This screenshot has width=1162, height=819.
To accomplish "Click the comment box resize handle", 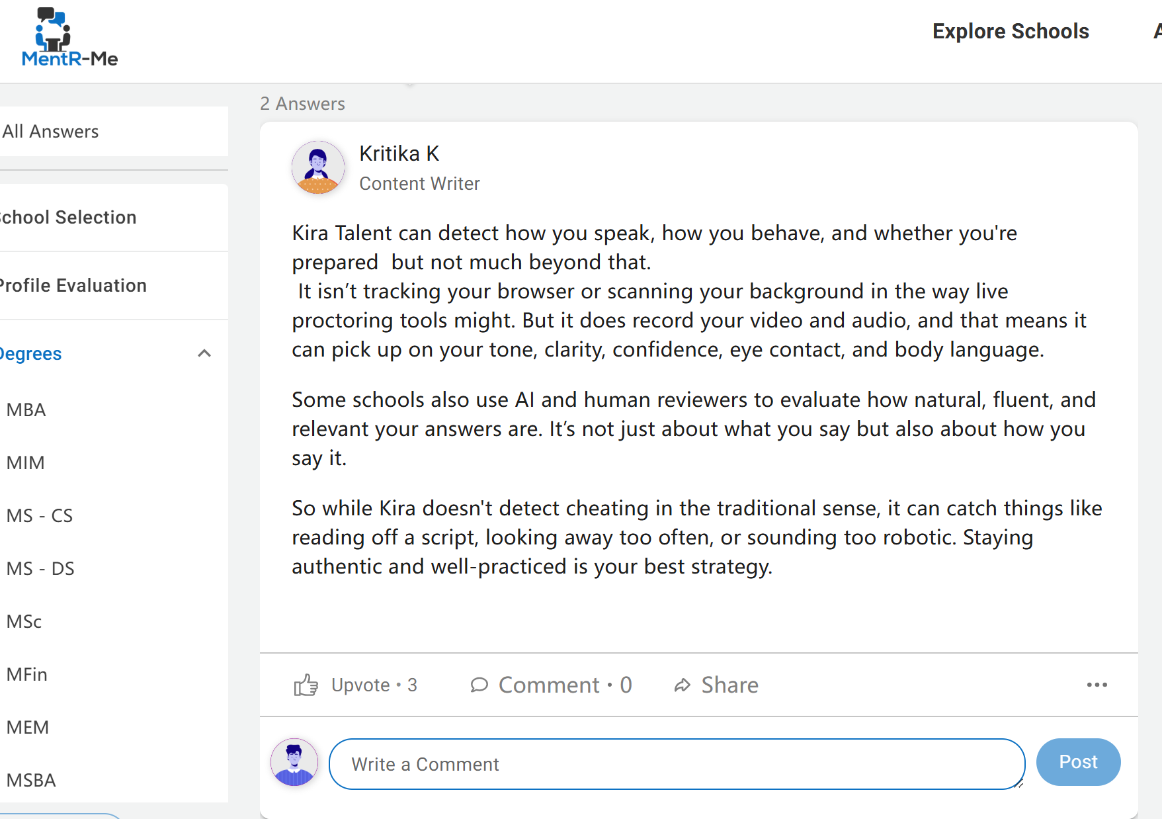I will 1019,784.
